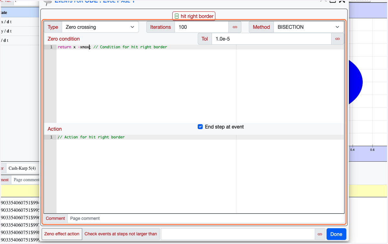Click the Action heading
The width and height of the screenshot is (388, 244).
point(55,129)
